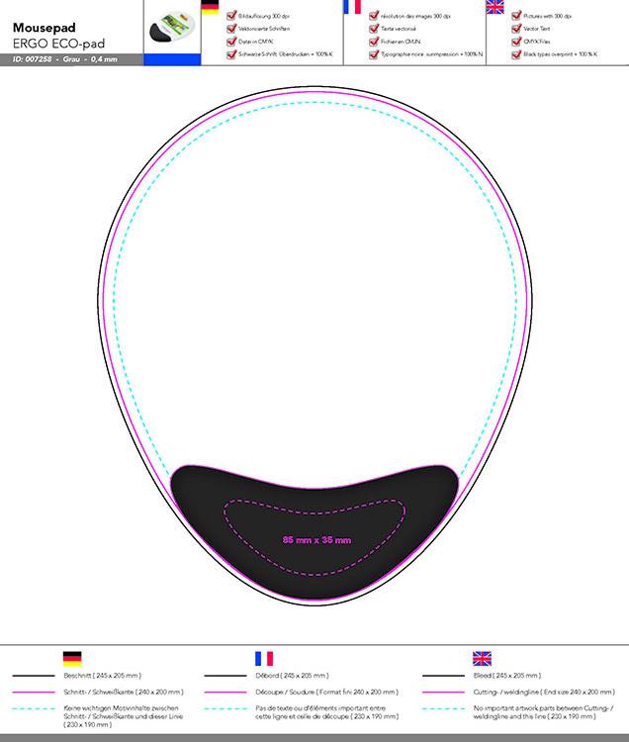This screenshot has width=629, height=742.
Task: Click the French flag in the bottom legend
Action: [264, 659]
